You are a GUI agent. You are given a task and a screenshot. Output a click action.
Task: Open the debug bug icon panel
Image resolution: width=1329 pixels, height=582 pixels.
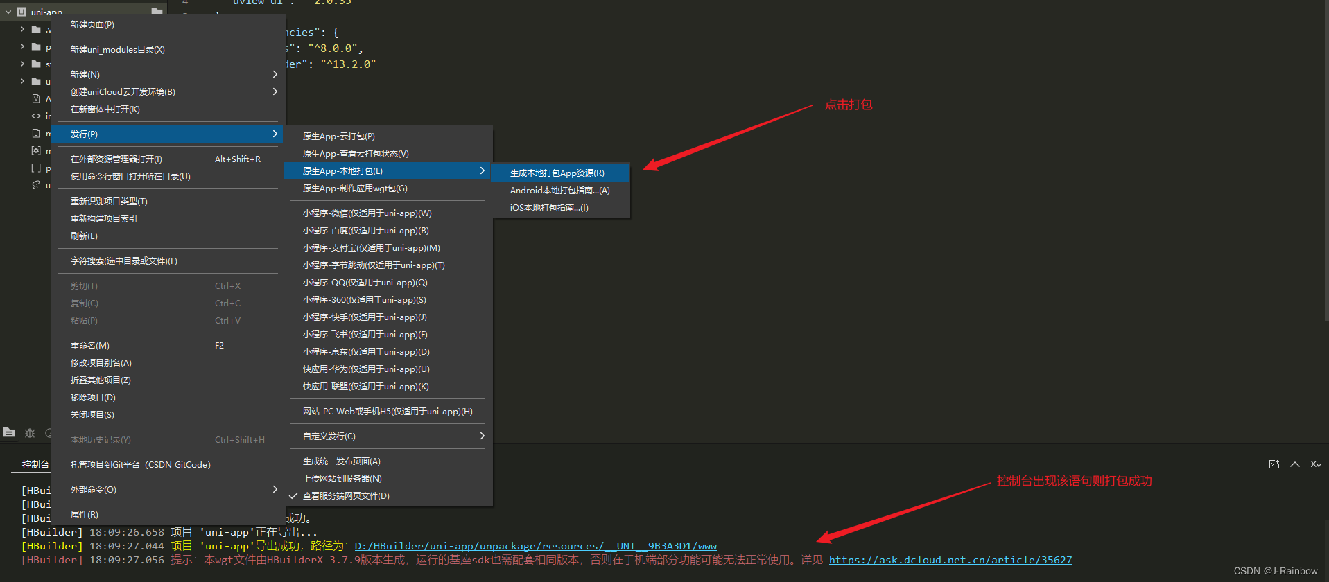[x=30, y=433]
